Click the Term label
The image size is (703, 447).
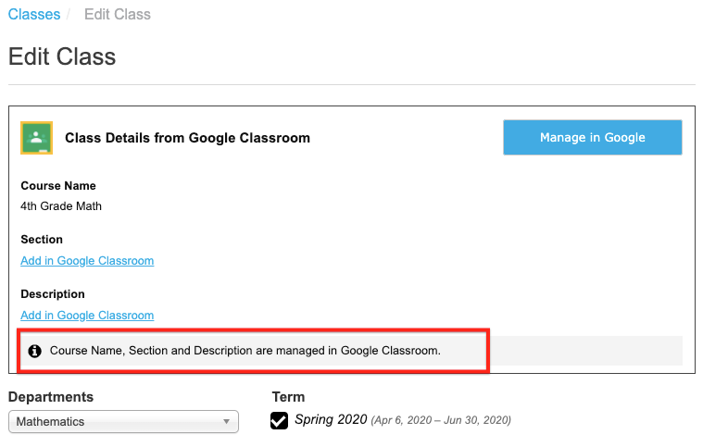(x=289, y=397)
